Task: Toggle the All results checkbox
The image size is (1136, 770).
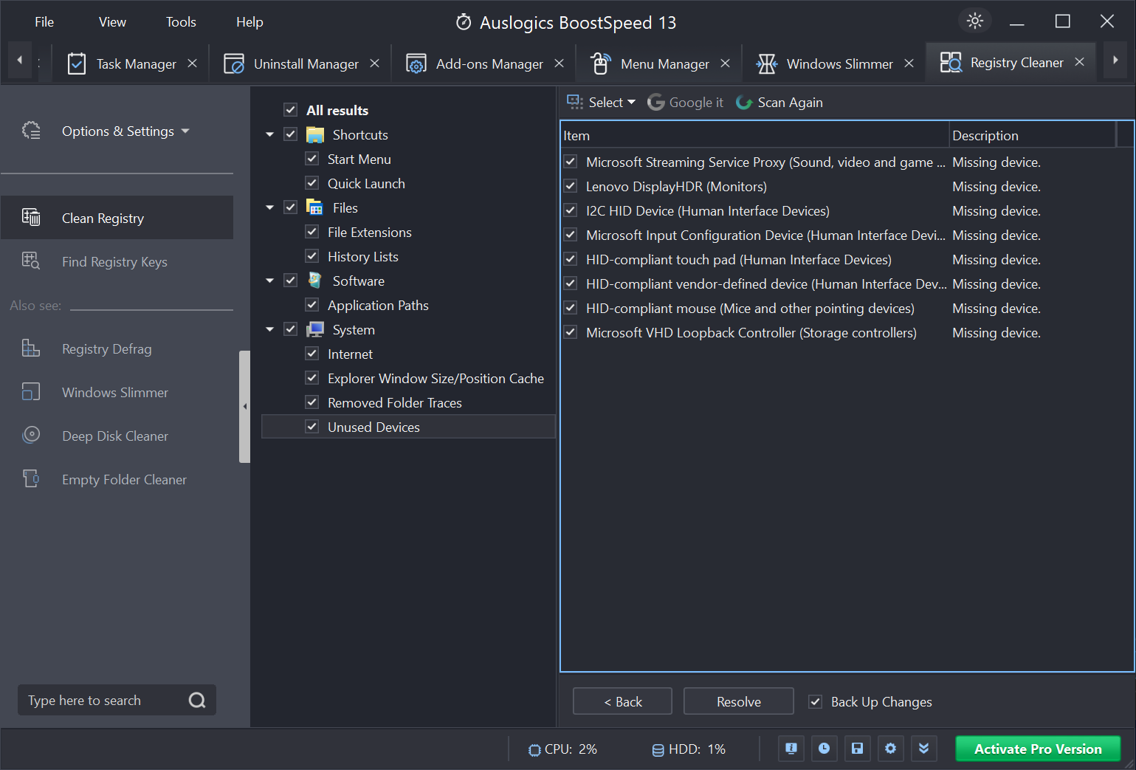Action: (291, 110)
